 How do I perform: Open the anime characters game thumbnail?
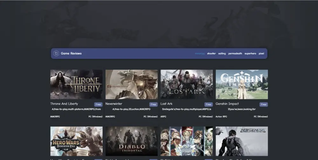click(x=187, y=141)
